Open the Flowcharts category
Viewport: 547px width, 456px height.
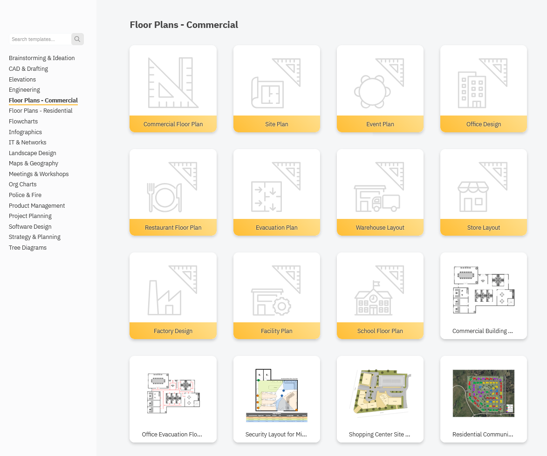[x=23, y=121]
